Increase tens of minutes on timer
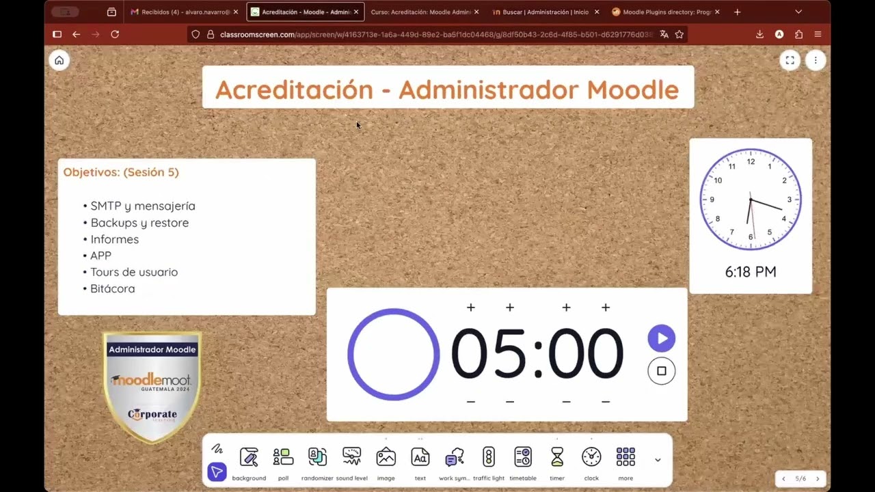 click(470, 308)
